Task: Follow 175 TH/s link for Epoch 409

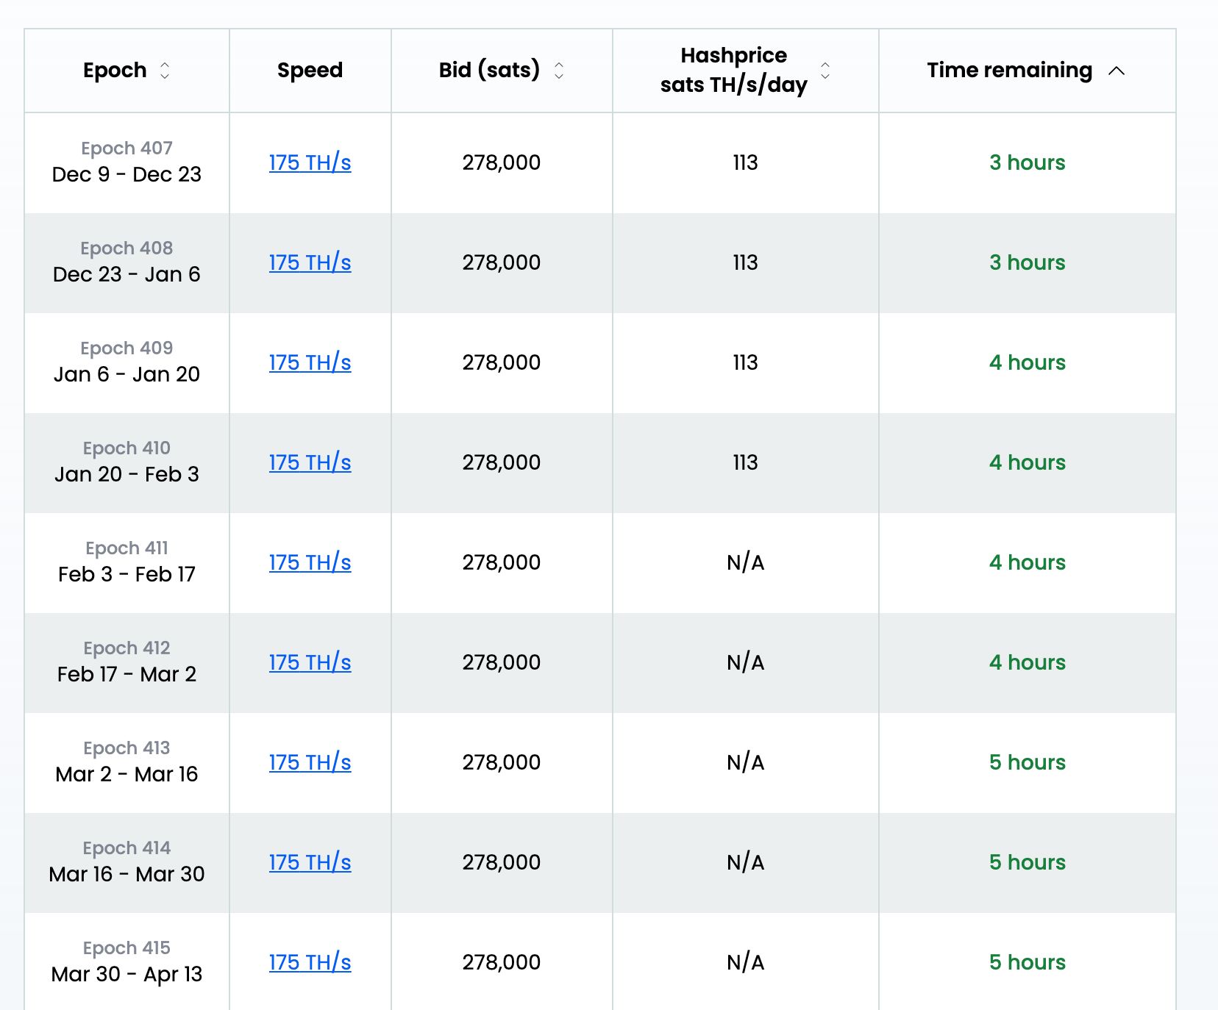Action: [x=310, y=362]
